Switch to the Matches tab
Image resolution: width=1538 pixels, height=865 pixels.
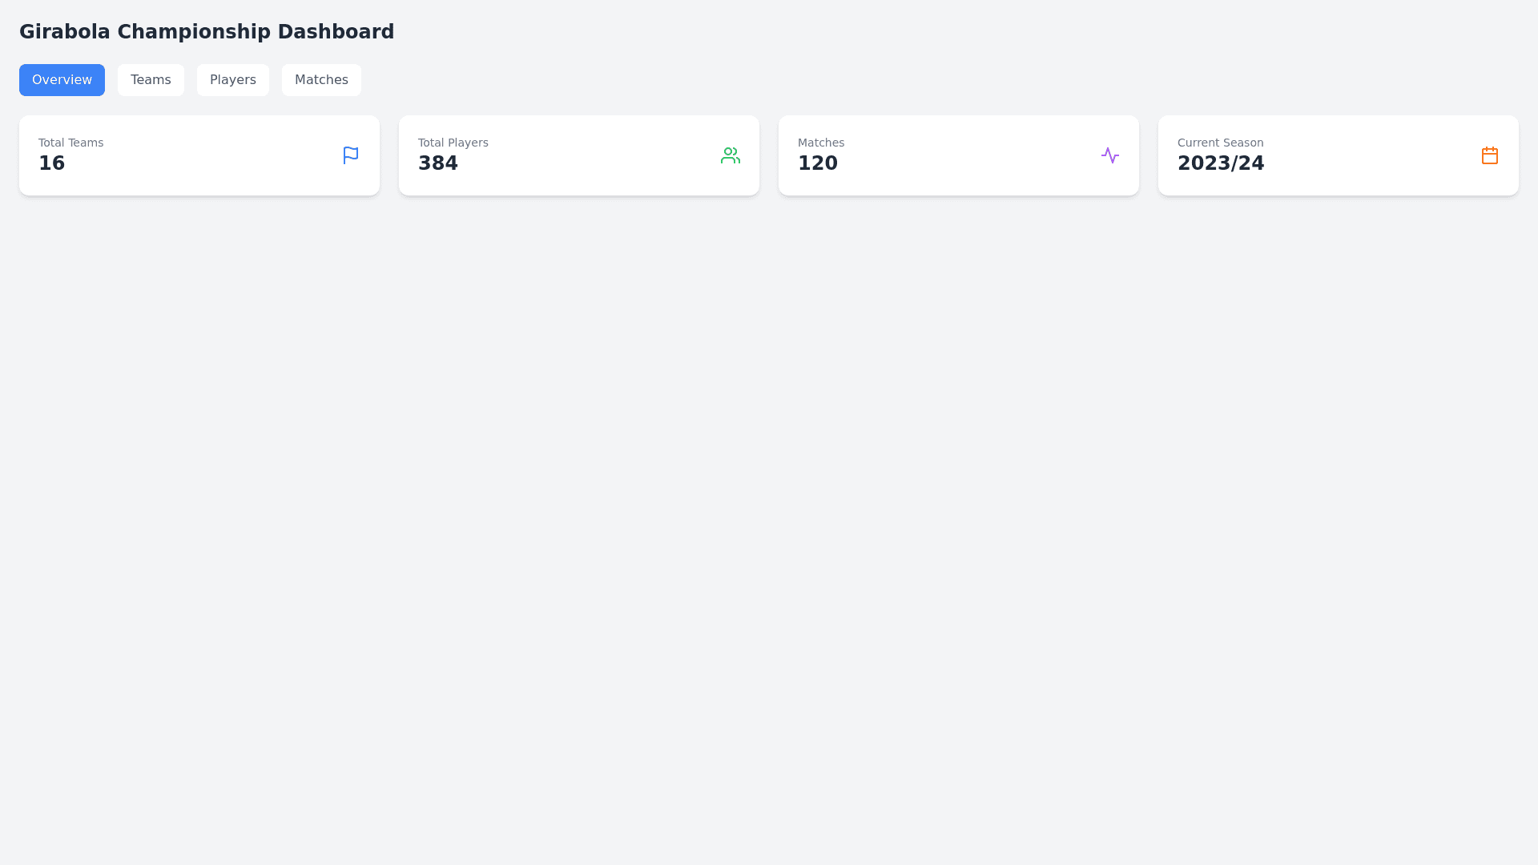coord(321,79)
